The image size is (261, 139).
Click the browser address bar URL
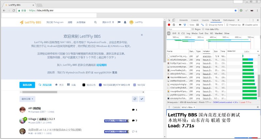(x=41, y=10)
